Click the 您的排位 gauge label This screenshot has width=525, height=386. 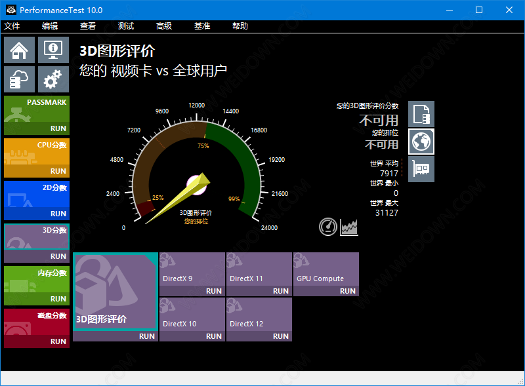click(x=196, y=222)
